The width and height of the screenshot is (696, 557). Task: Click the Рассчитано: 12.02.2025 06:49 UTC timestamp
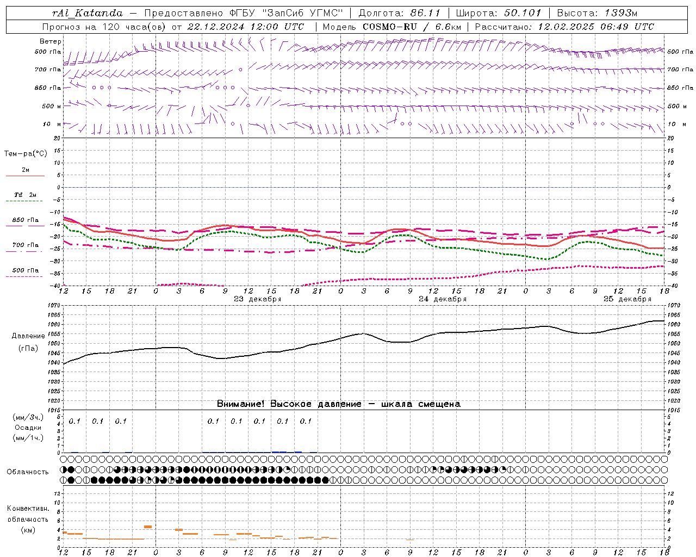pos(564,27)
